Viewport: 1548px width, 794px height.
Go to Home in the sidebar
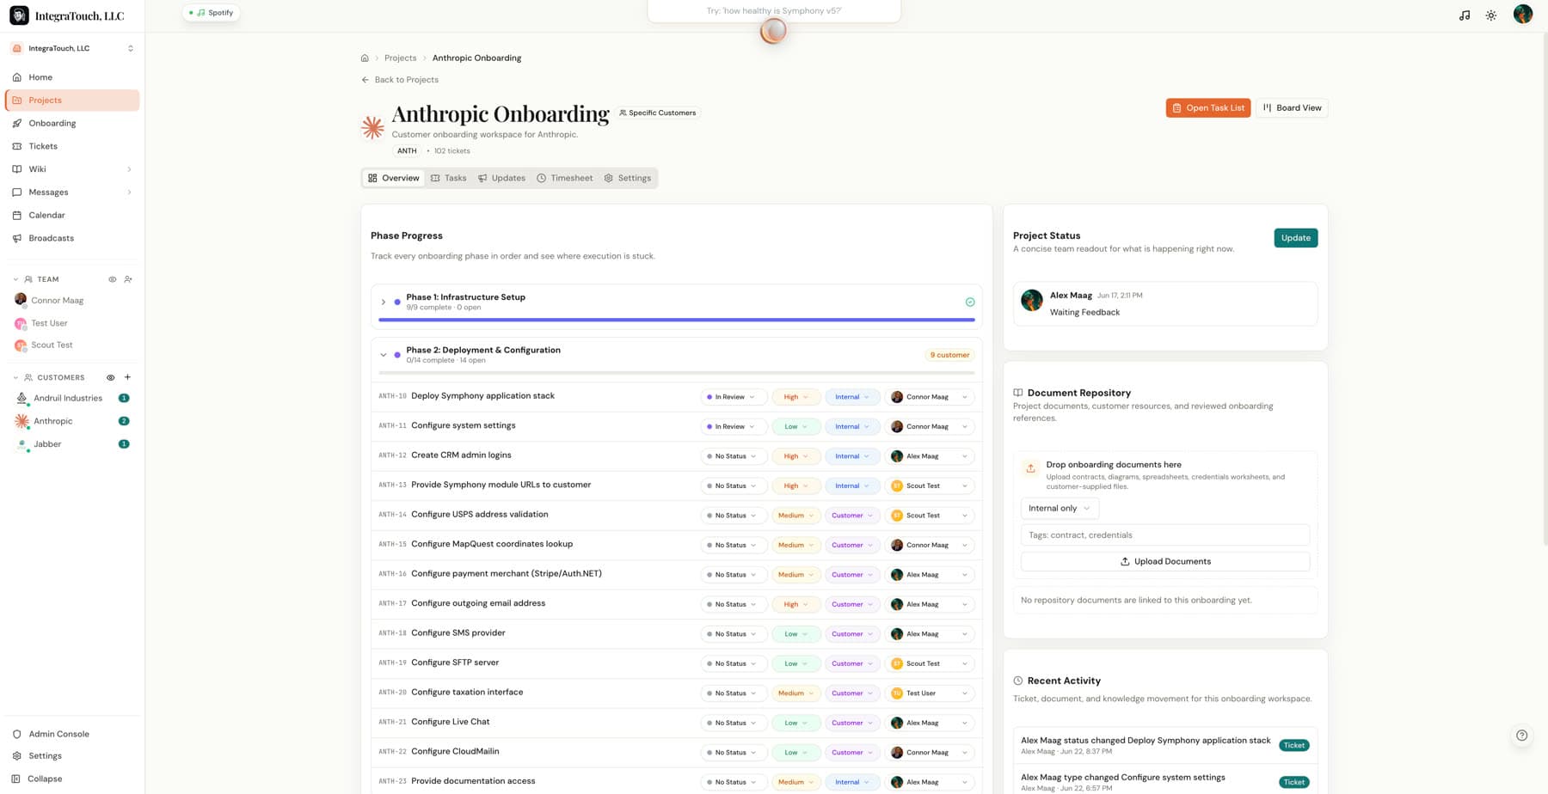(x=72, y=77)
